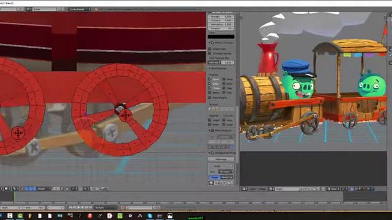Toggle the Camera Path checkbox
Image resolution: width=392 pixels, height=220 pixels.
point(209,49)
